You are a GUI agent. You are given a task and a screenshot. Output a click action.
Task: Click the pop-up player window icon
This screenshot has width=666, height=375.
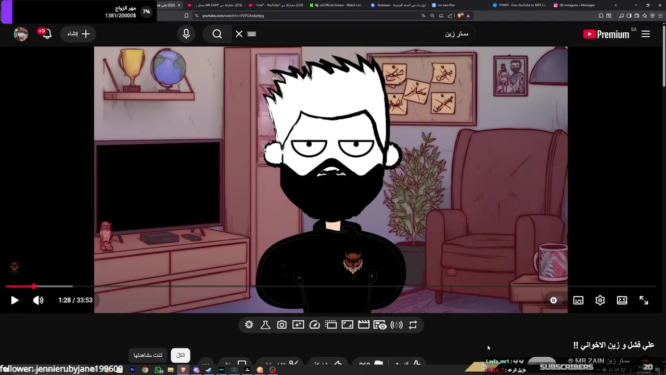click(x=331, y=324)
